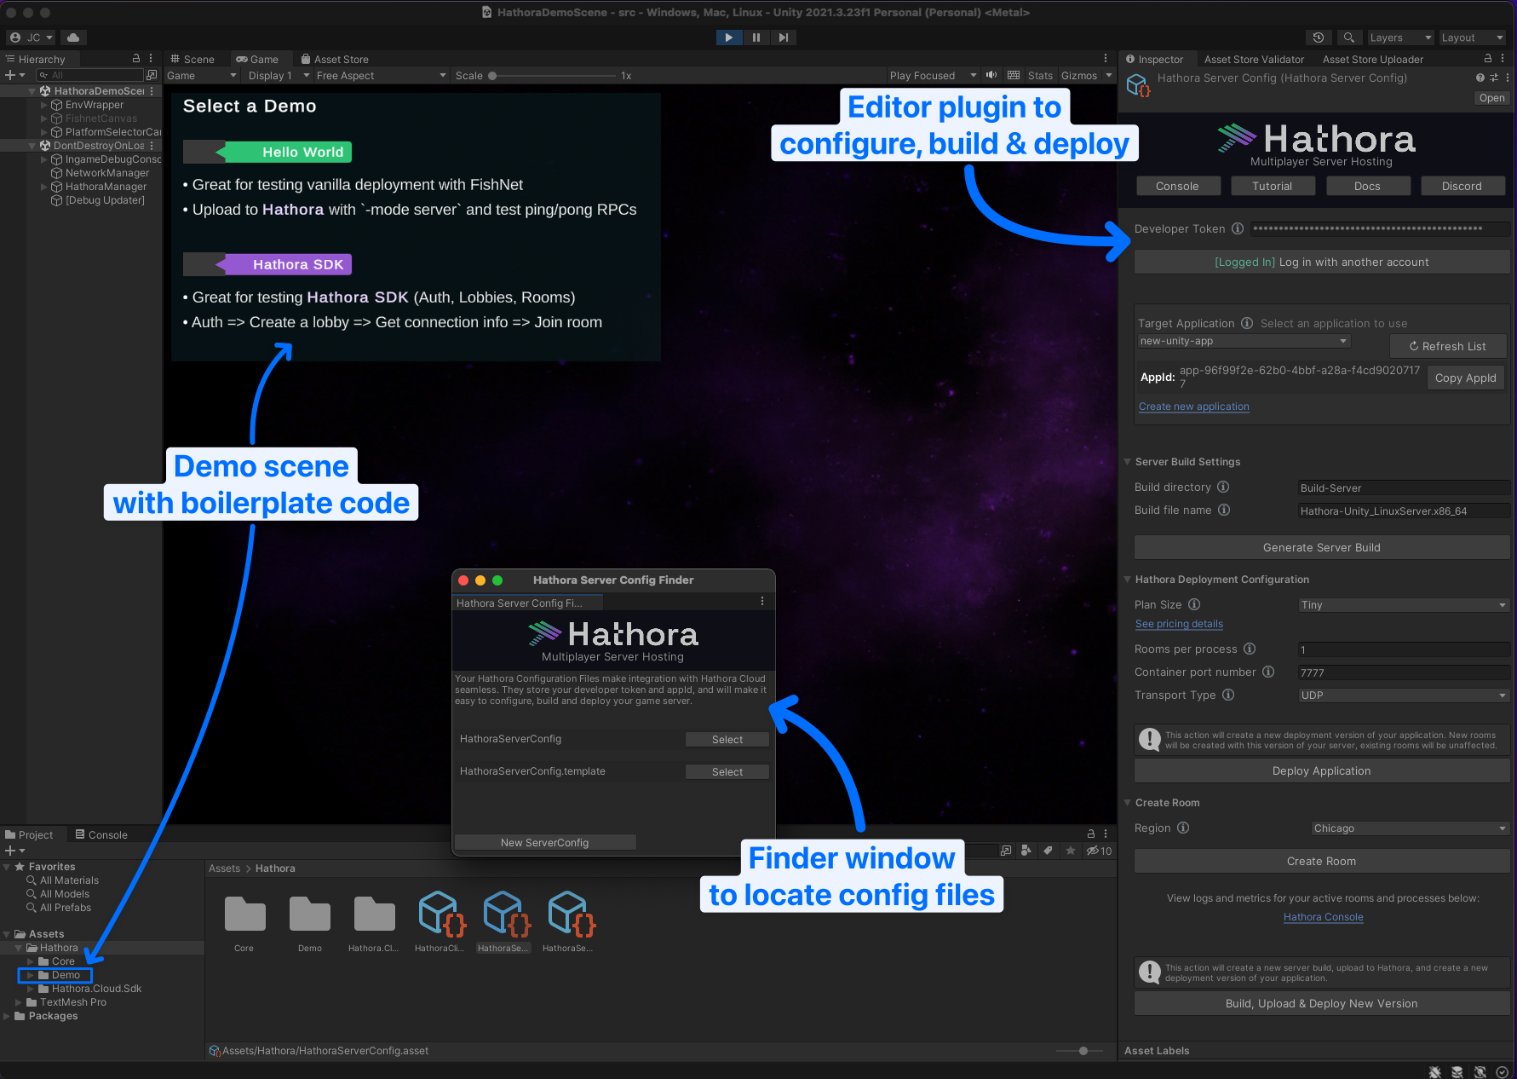The image size is (1517, 1079).
Task: Open the Display 1 dropdown
Action: pyautogui.click(x=279, y=76)
